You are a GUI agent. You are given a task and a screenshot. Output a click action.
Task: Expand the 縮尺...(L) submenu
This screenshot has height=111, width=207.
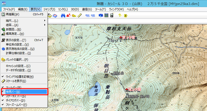[x=24, y=21]
